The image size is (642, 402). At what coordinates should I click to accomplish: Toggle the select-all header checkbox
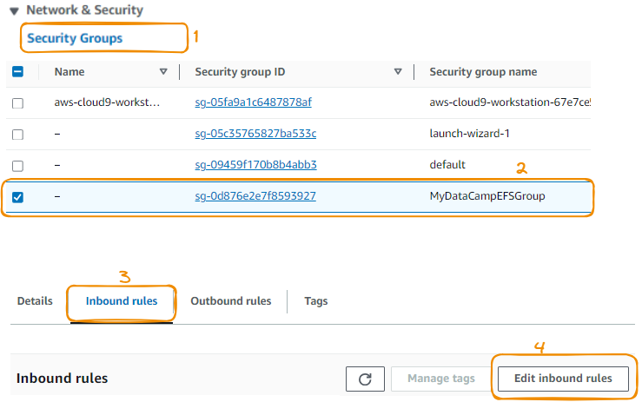click(x=17, y=72)
